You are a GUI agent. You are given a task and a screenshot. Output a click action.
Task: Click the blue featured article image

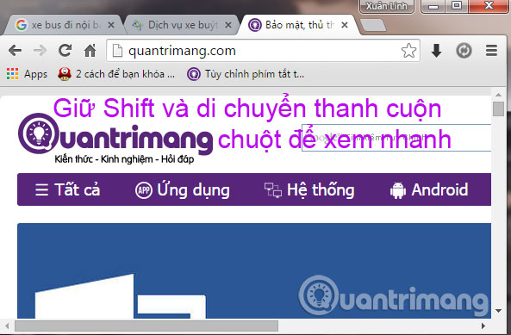point(254,270)
